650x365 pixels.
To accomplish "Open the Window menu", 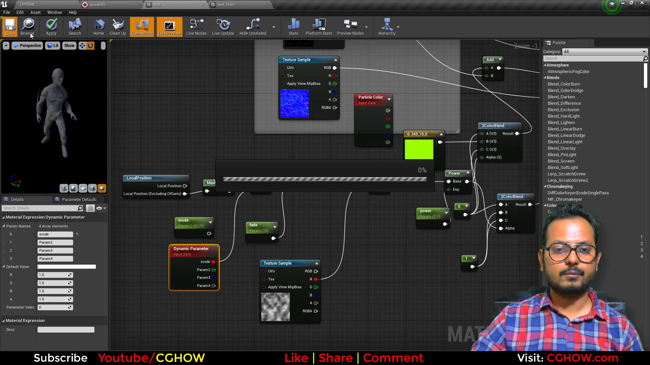I will [54, 12].
